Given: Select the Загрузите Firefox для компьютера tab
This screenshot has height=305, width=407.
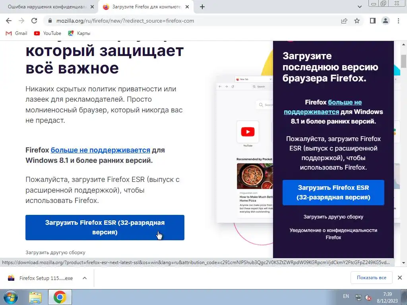Looking at the screenshot, I should 146,7.
